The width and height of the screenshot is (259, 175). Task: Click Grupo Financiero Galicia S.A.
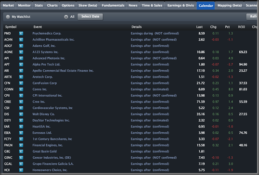coord(53,164)
